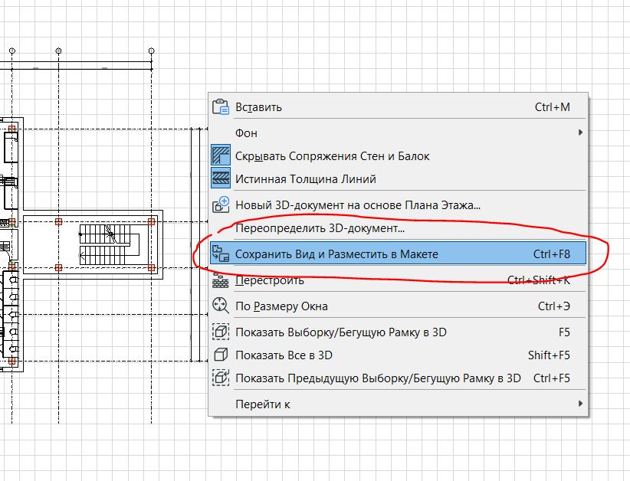Choose Новый 3D-документ на основе Плана Этажа
Viewport: 630px width, 481px height.
click(398, 205)
